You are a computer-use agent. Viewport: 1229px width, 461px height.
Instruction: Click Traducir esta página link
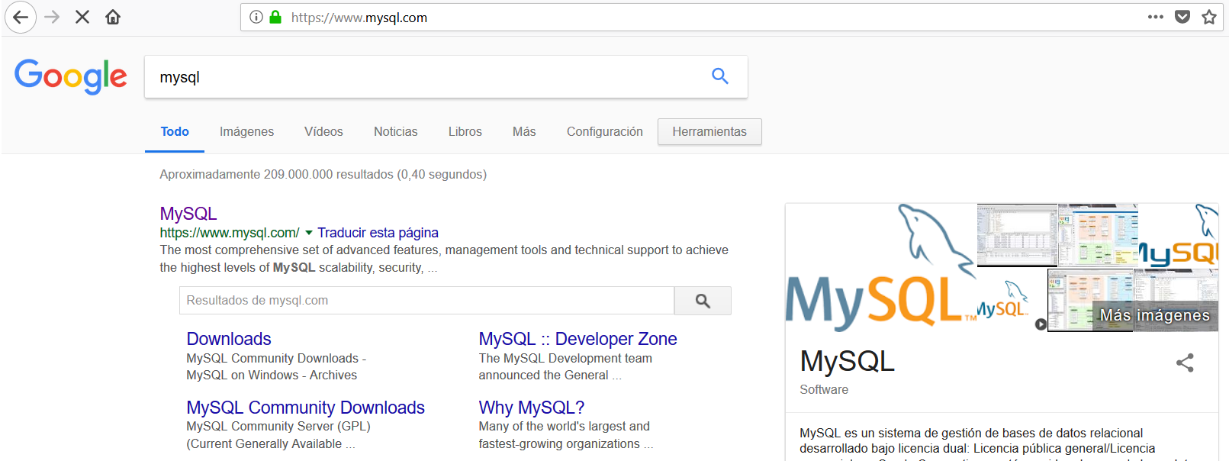click(378, 233)
